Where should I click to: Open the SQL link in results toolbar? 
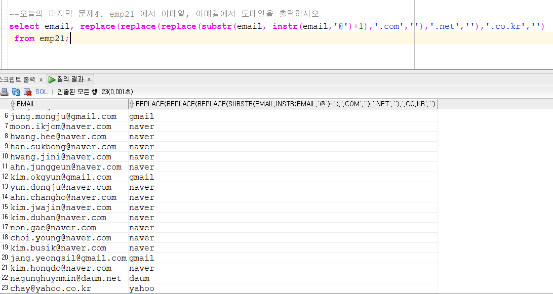42,92
